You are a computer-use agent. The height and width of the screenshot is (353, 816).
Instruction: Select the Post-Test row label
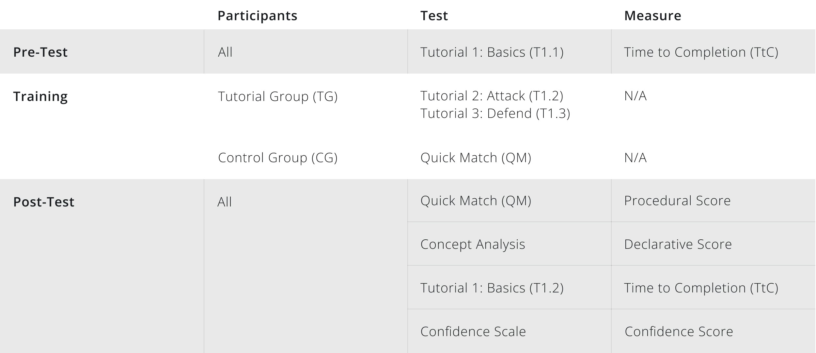[x=44, y=202]
